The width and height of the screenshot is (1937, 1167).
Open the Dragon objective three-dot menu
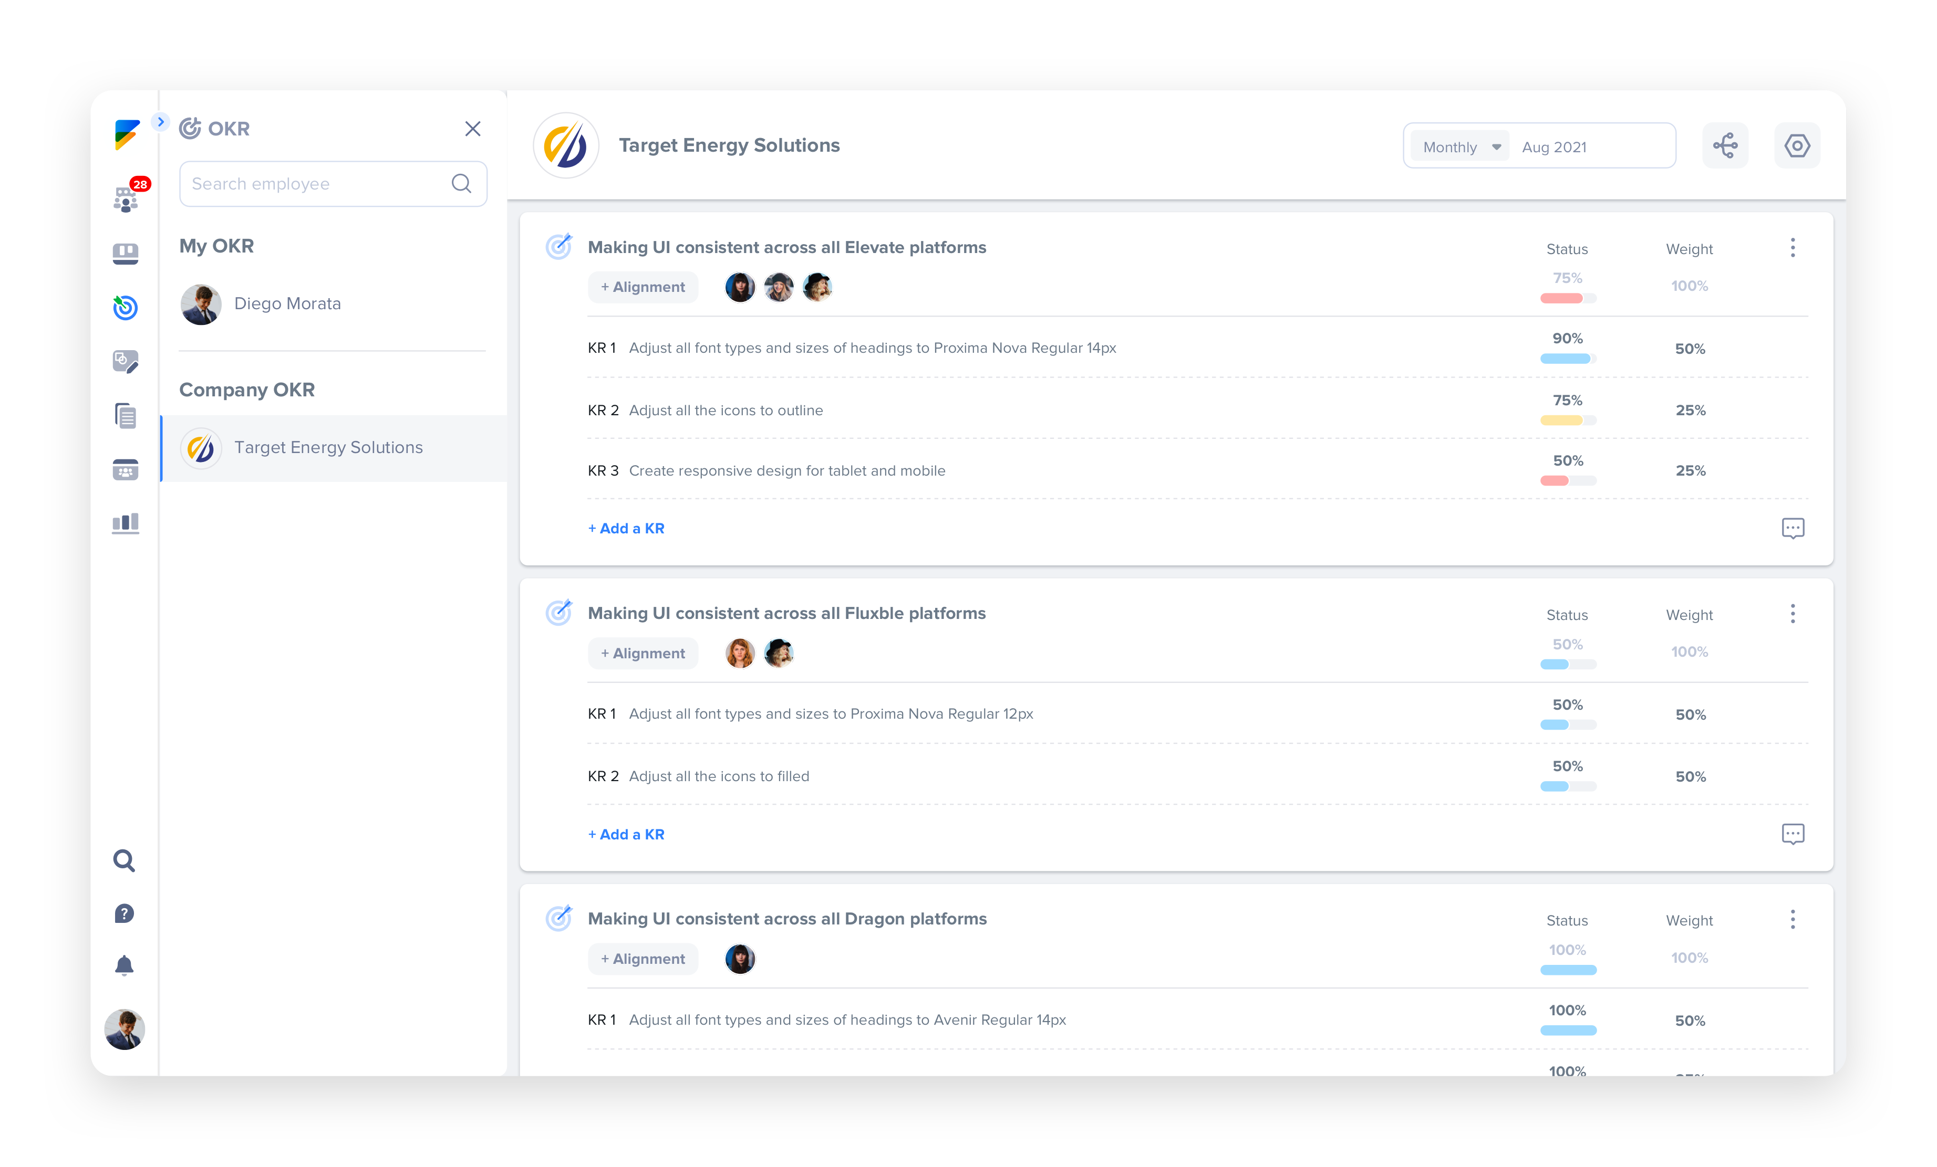[1793, 920]
